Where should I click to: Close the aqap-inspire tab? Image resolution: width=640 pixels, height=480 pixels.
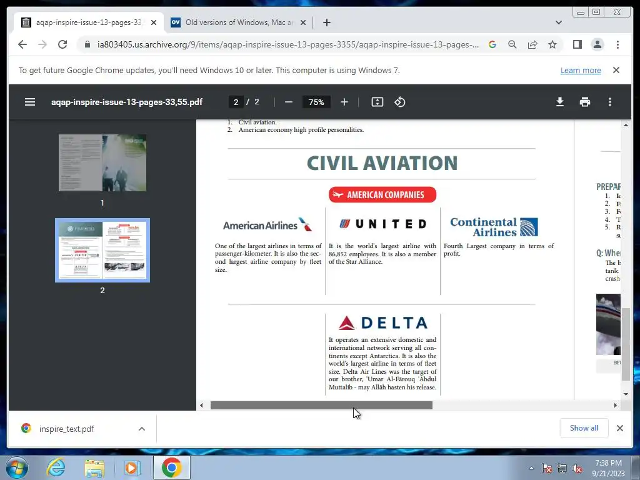[154, 22]
